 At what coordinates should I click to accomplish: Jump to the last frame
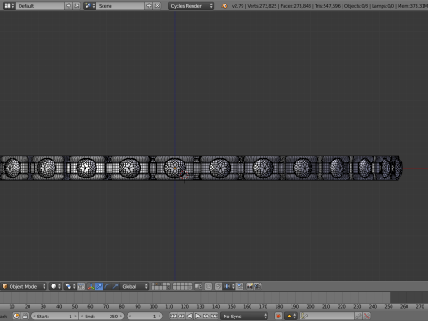(214, 316)
